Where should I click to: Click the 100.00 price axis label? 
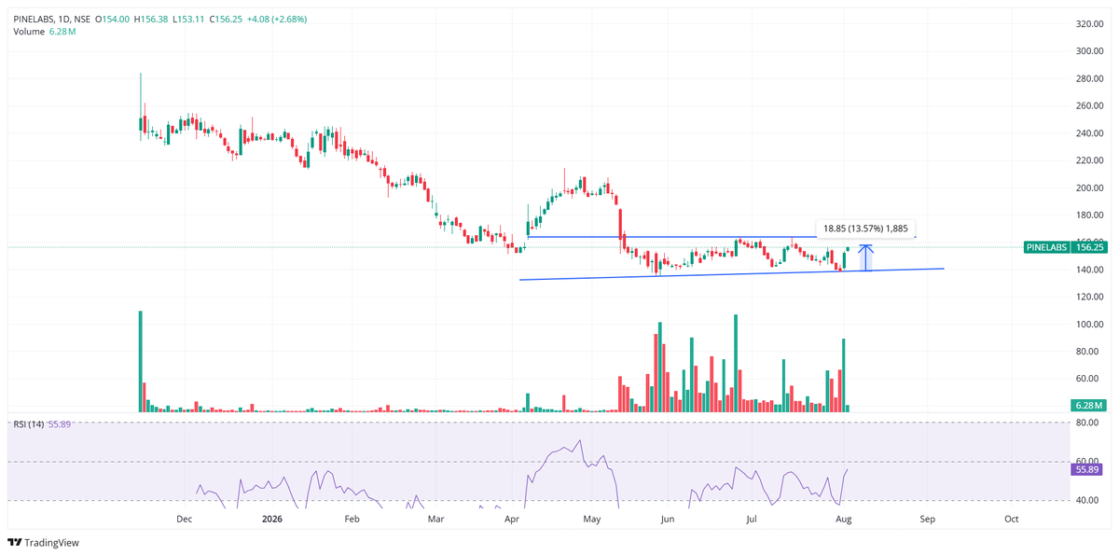[1088, 325]
